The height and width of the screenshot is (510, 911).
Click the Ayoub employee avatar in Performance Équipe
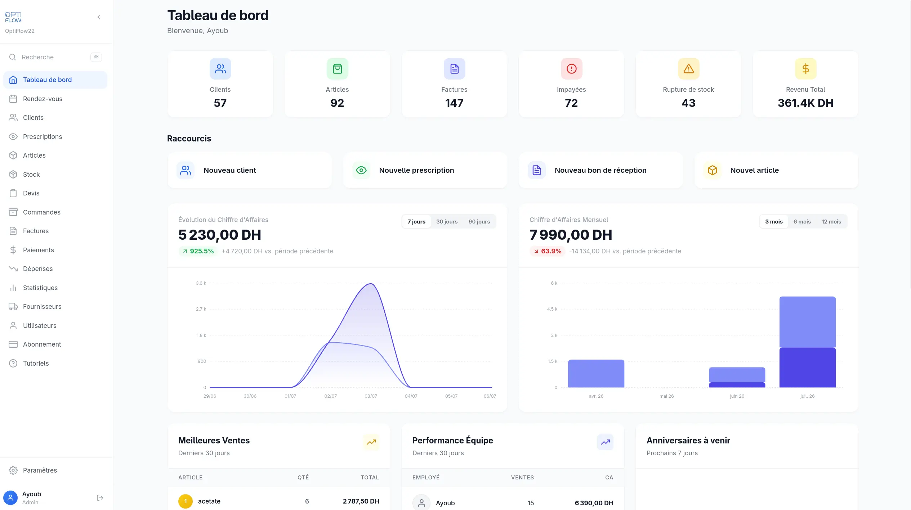tap(421, 502)
